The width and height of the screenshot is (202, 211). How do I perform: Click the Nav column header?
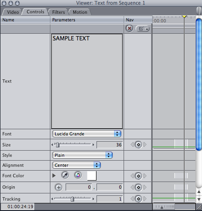click(138, 20)
